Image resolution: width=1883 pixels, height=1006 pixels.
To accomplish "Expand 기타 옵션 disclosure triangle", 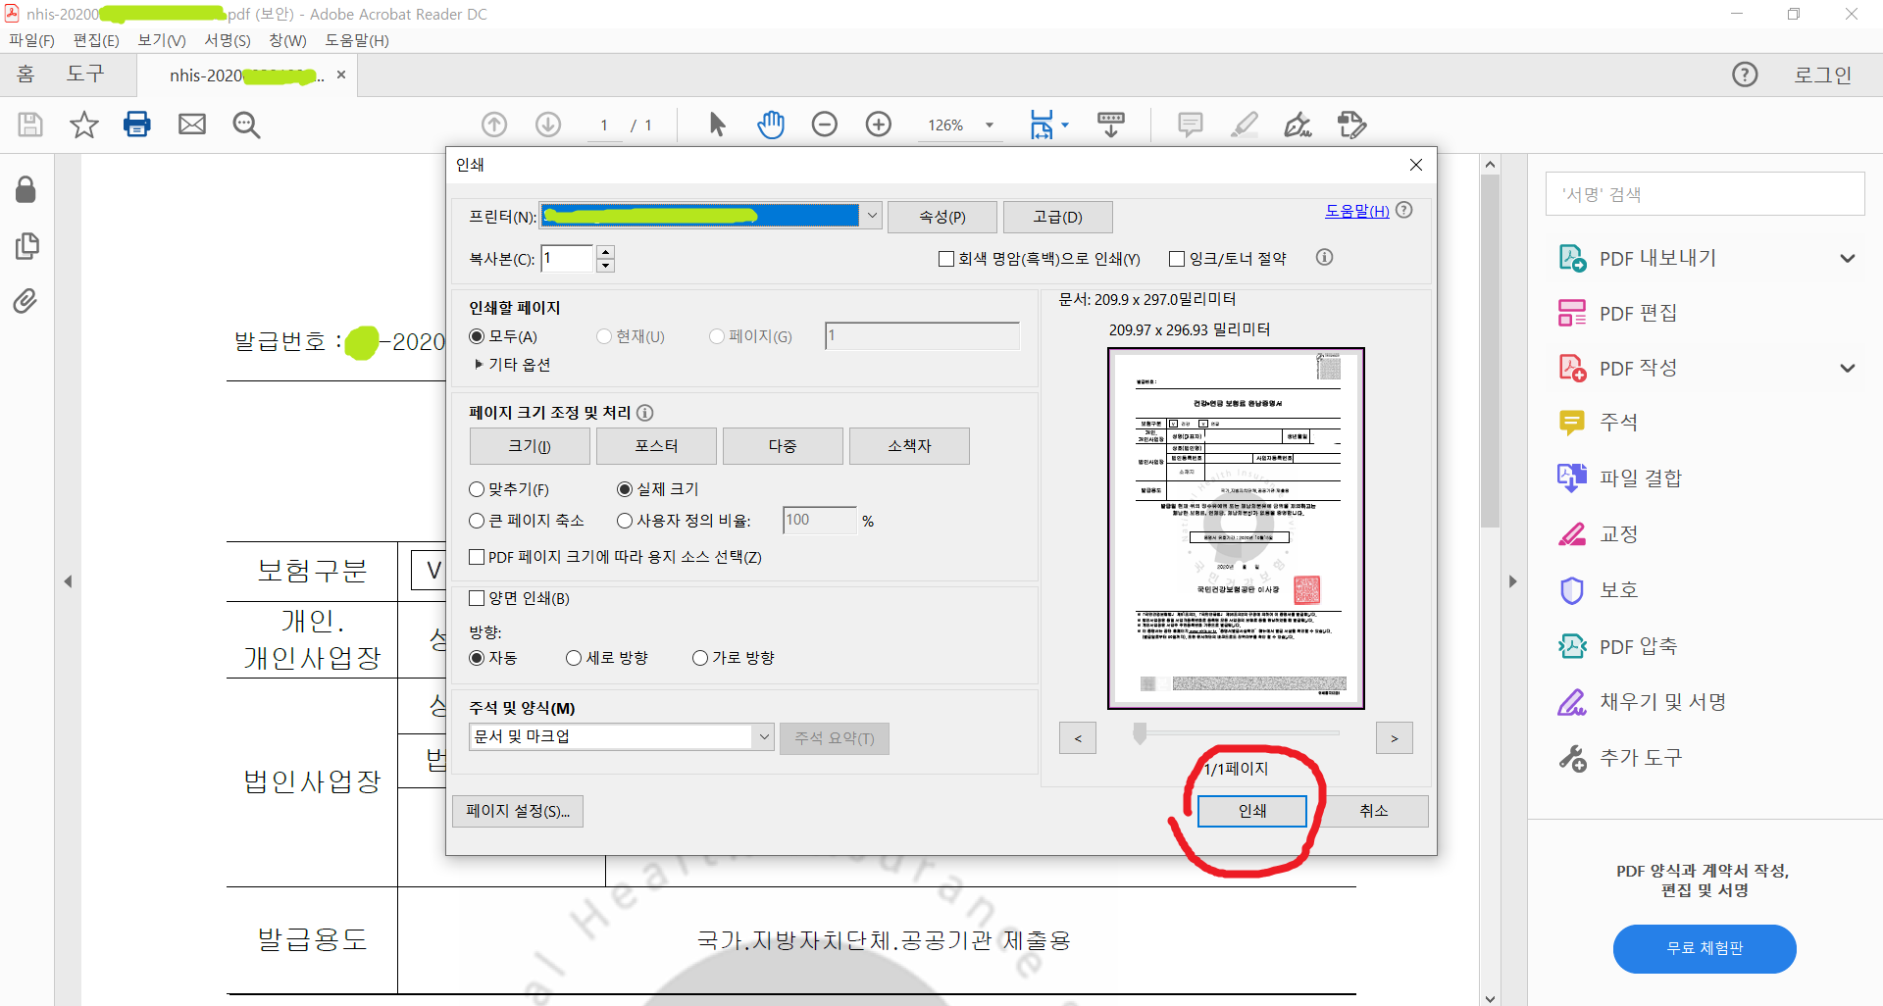I will (x=479, y=364).
